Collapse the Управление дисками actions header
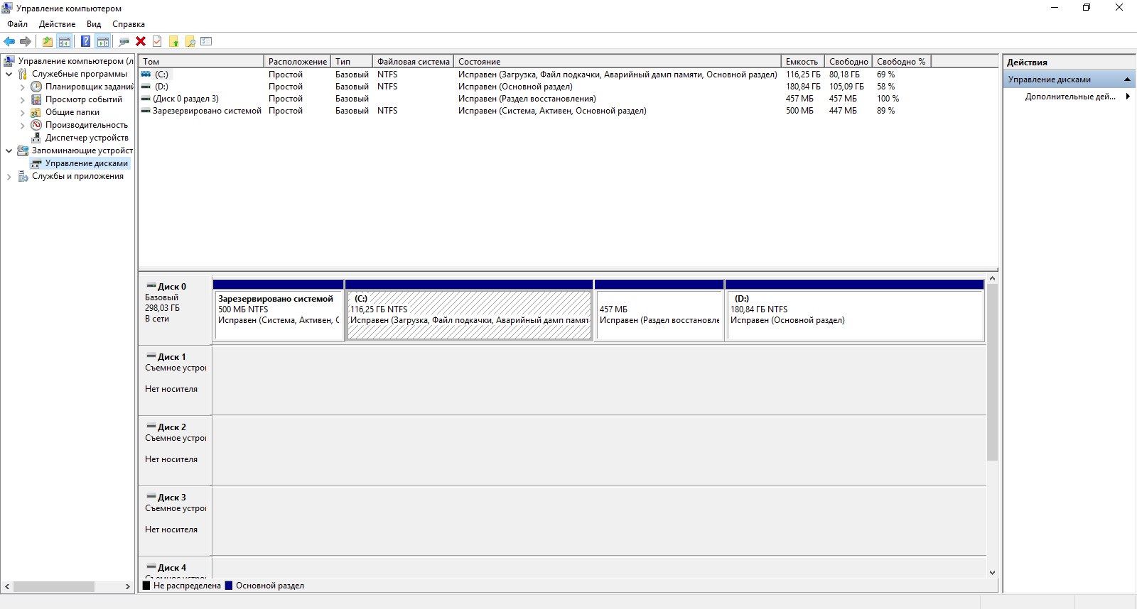Image resolution: width=1137 pixels, height=609 pixels. point(1127,79)
